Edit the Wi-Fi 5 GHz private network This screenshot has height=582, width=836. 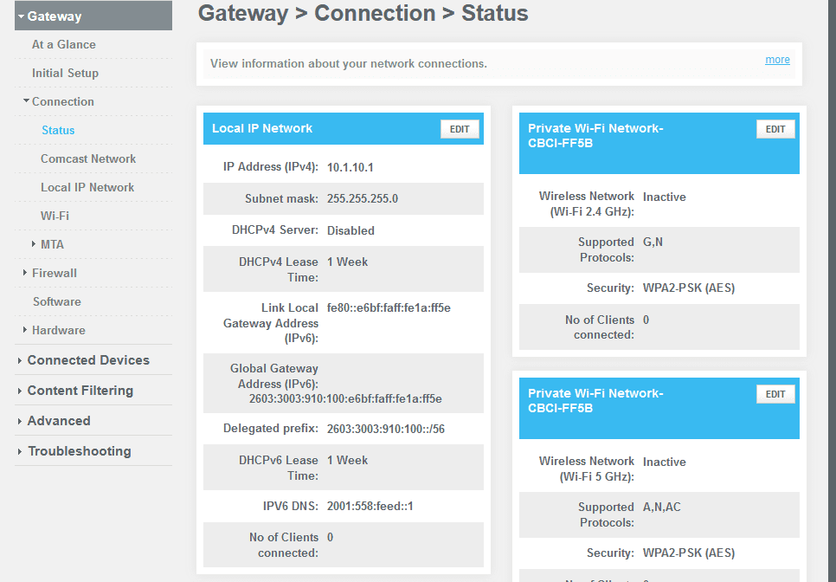tap(775, 394)
